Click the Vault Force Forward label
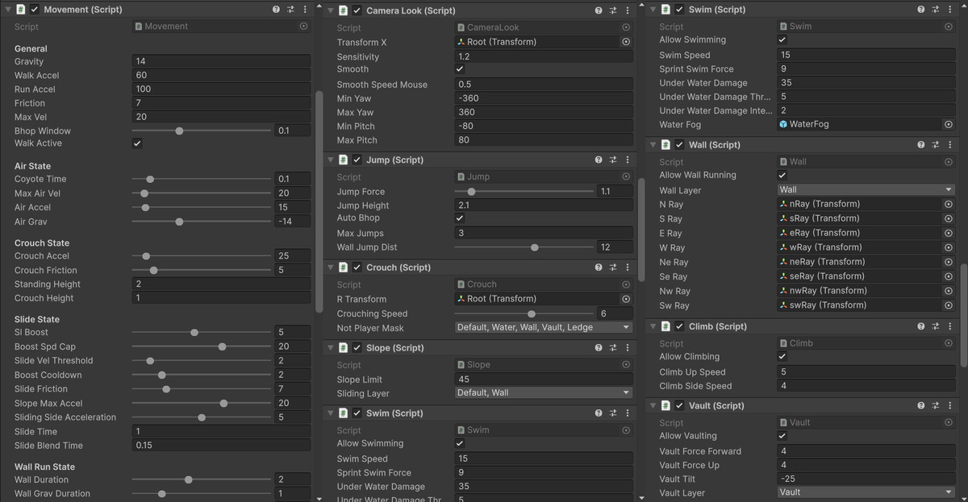The width and height of the screenshot is (968, 502). click(700, 451)
